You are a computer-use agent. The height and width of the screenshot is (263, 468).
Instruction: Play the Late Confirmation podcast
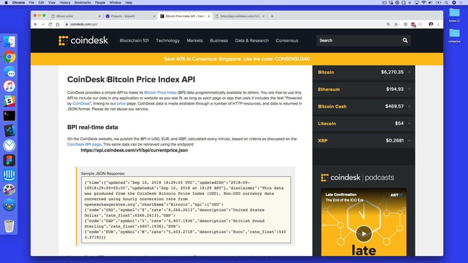click(x=363, y=233)
